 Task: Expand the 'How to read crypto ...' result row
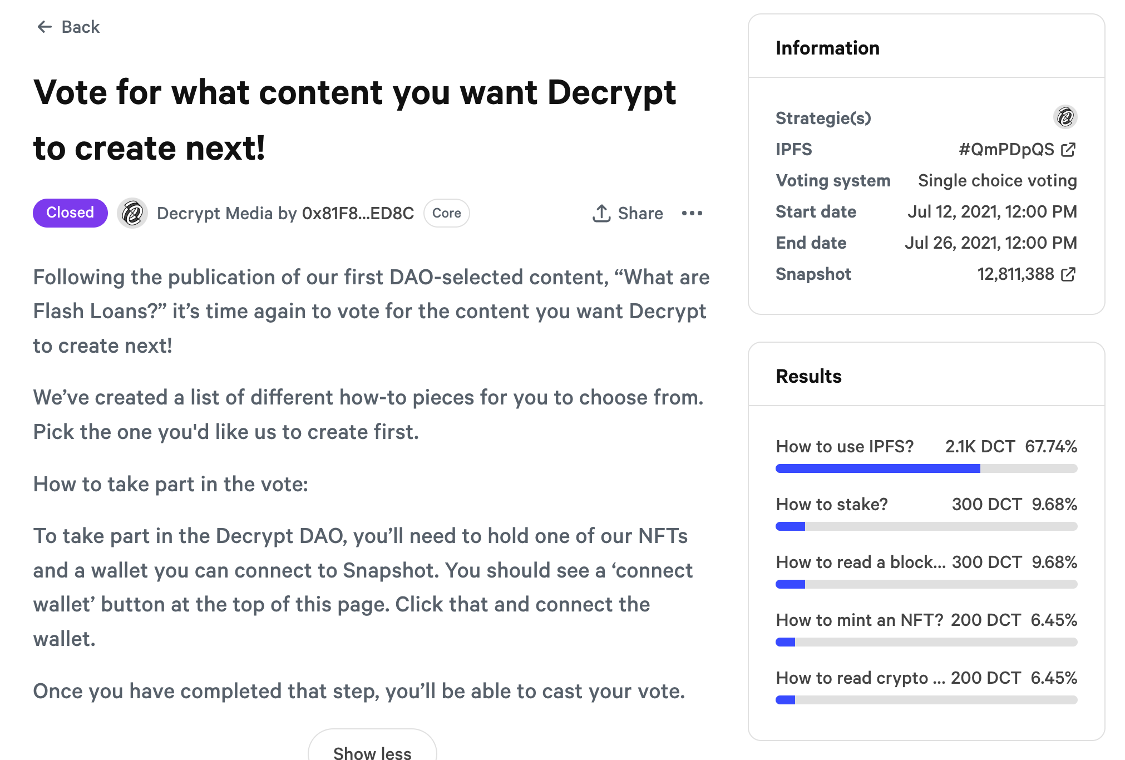[x=861, y=678]
